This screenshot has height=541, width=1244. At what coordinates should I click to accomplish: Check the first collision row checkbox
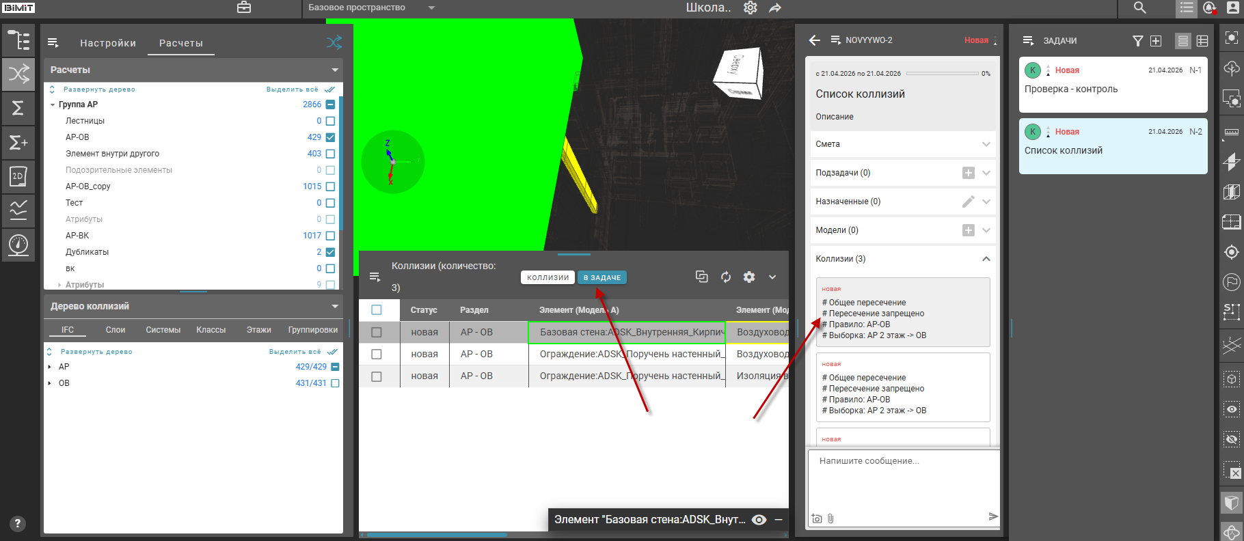(376, 332)
